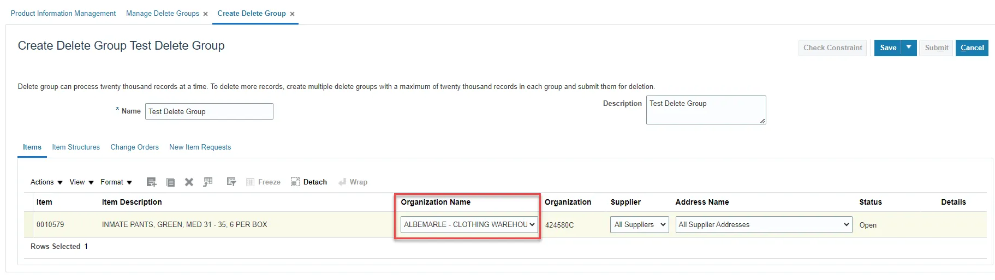Close the Create Delete Group tab
The image size is (995, 280).
coord(293,14)
